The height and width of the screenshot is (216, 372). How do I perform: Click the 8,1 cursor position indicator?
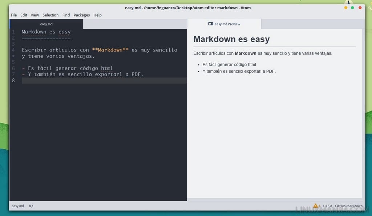(31, 206)
